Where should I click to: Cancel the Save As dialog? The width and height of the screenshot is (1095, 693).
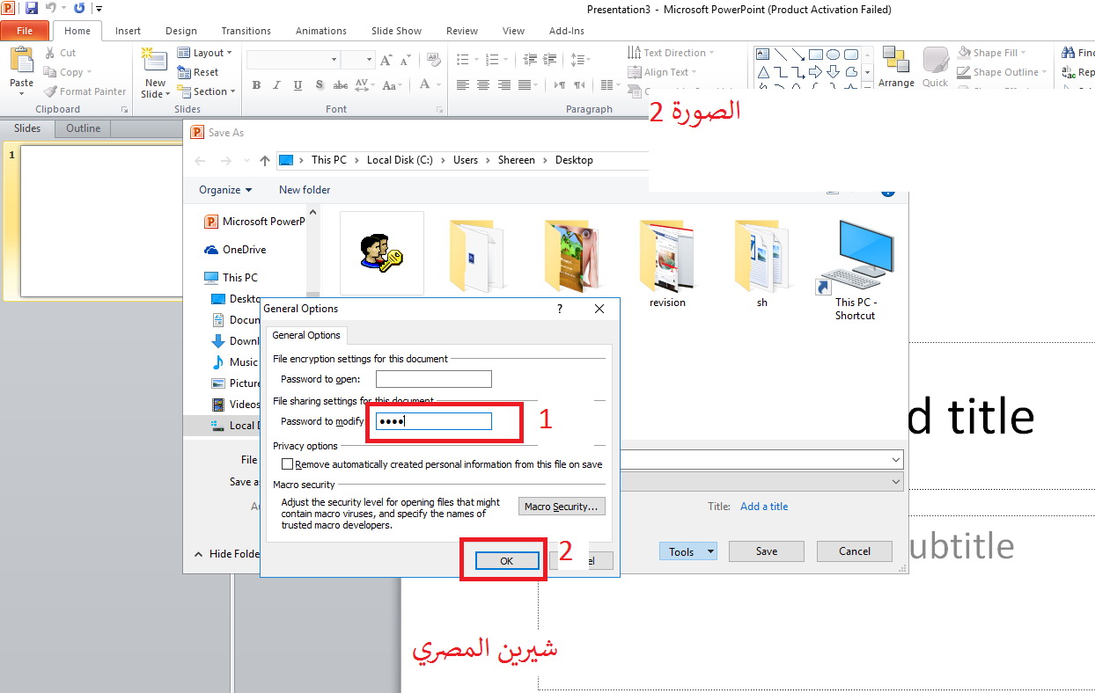click(x=855, y=551)
